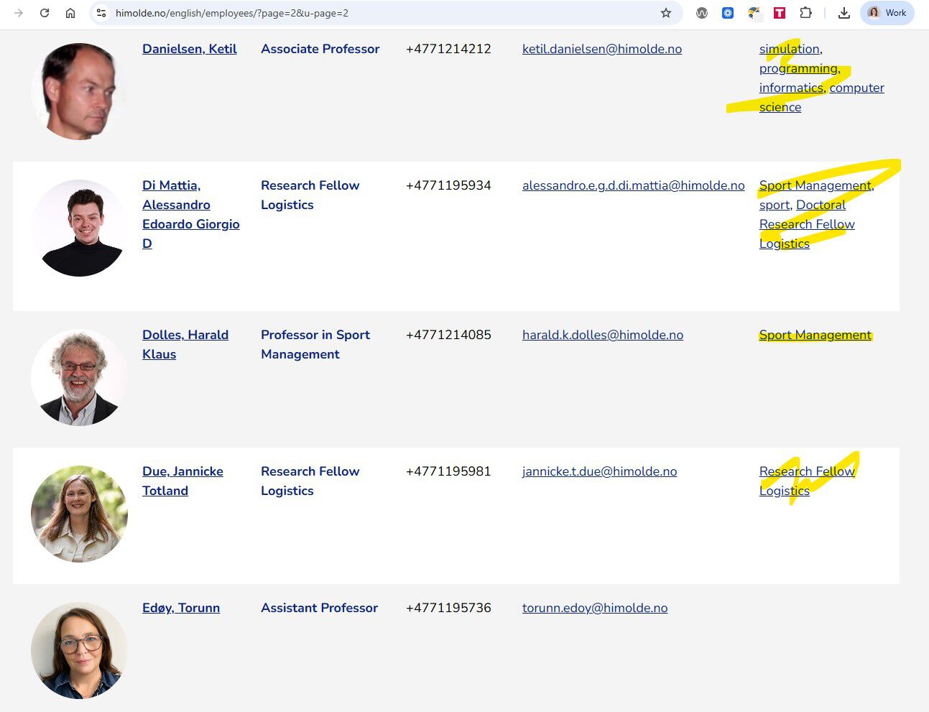Open the programming tag
The height and width of the screenshot is (712, 929).
click(x=798, y=68)
